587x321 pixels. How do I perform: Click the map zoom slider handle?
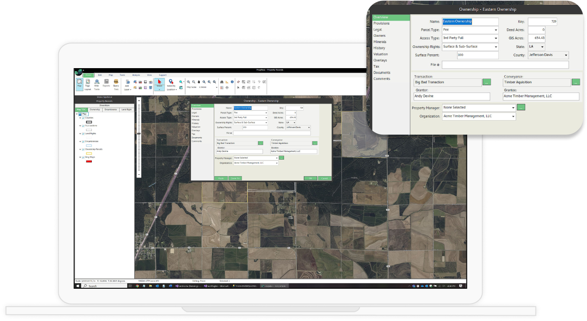click(x=139, y=134)
